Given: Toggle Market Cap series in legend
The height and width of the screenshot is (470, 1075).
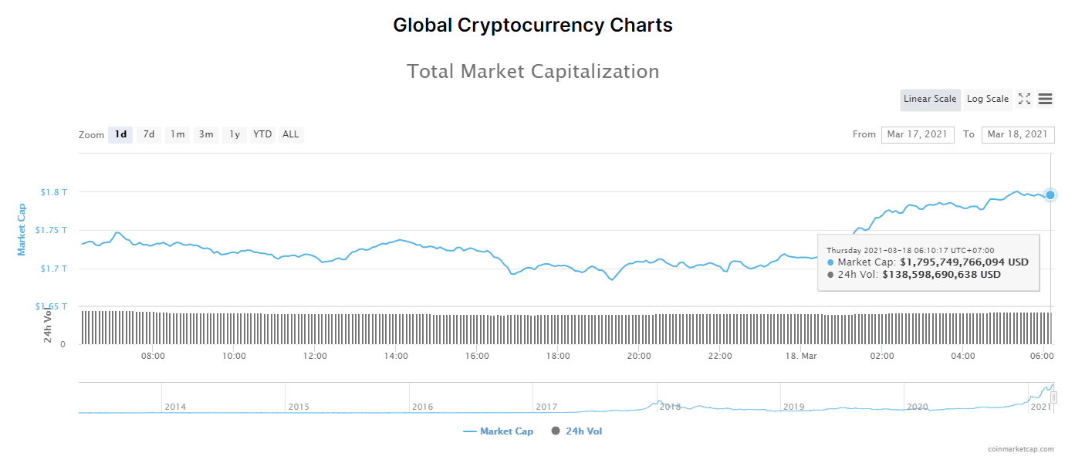Looking at the screenshot, I should tap(499, 431).
